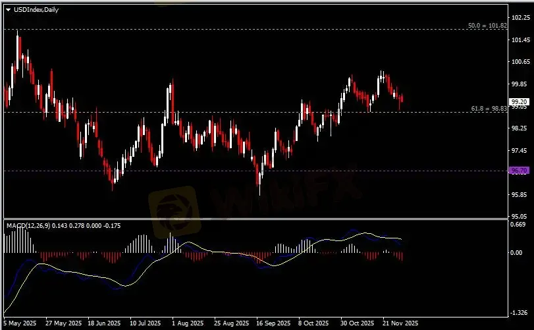Image resolution: width=534 pixels, height=330 pixels.
Task: Click the USDIndex,Daily chart title
Action: [x=36, y=10]
